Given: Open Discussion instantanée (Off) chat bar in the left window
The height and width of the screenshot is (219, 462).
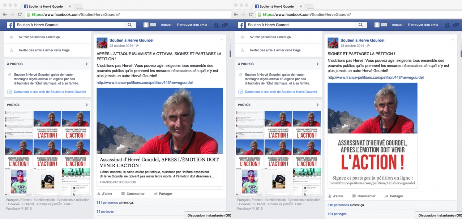Looking at the screenshot, I should click(208, 215).
